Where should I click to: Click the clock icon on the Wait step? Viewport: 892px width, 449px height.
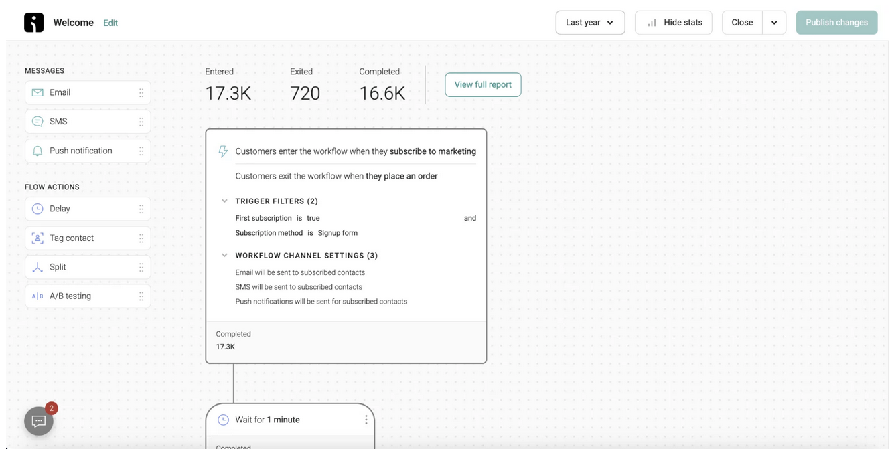(x=223, y=420)
